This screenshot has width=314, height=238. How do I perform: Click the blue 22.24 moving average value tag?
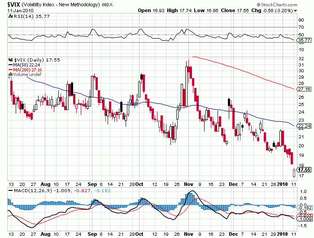coord(304,126)
